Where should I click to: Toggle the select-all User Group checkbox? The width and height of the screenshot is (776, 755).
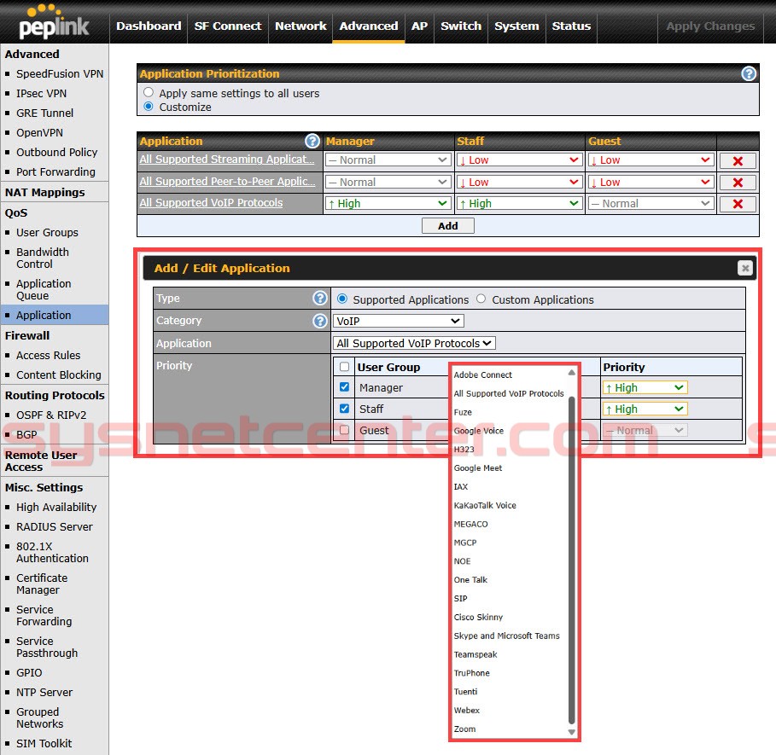coord(344,367)
